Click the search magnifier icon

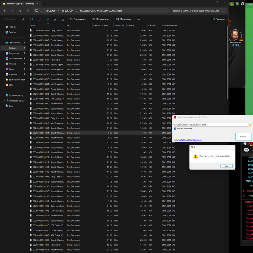click(223, 10)
